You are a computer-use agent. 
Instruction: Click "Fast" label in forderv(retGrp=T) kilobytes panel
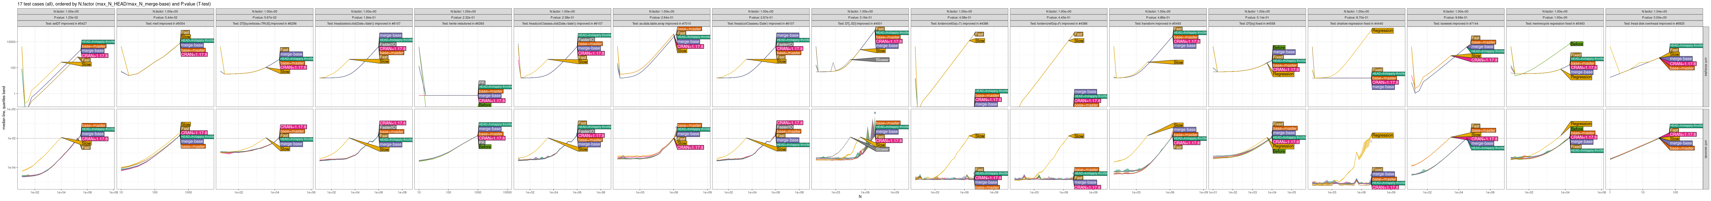[979, 34]
